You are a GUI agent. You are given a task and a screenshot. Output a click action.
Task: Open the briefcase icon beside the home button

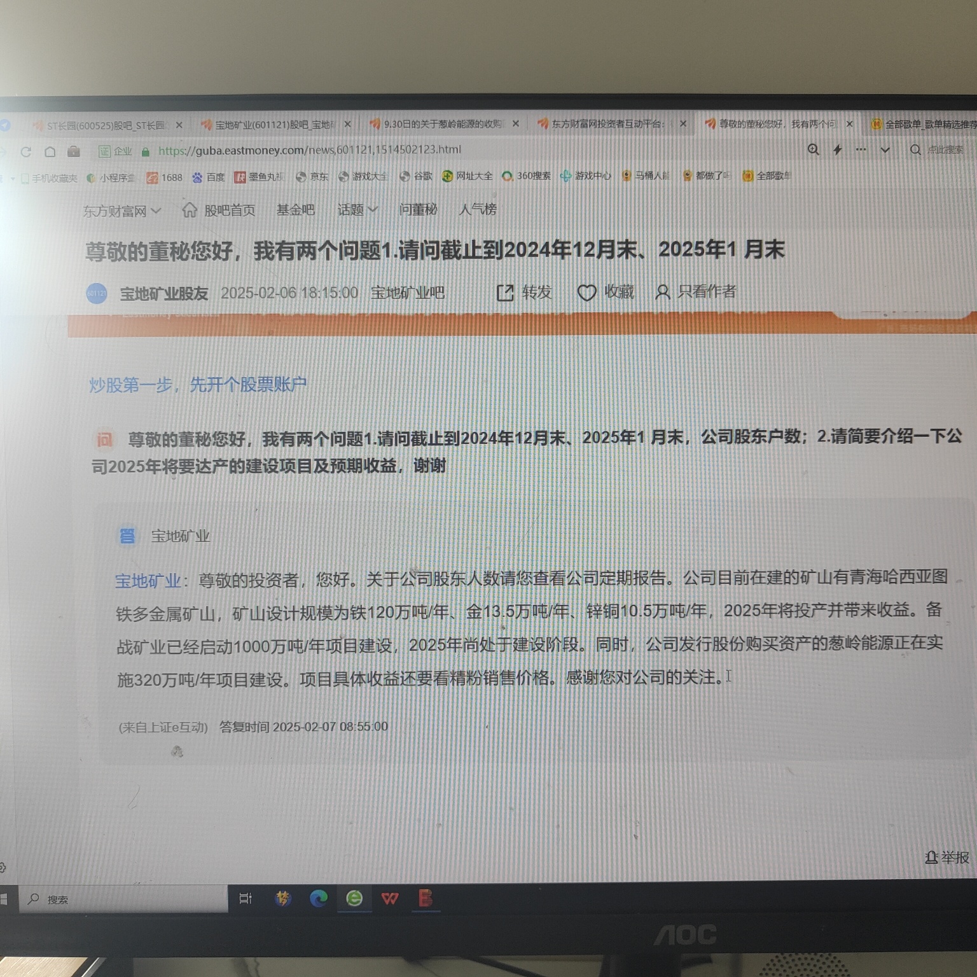[74, 151]
